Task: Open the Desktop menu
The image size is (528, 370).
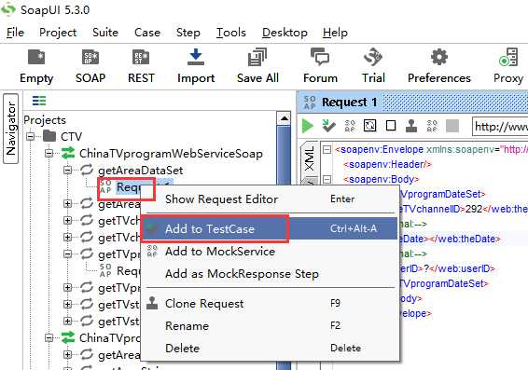Action: click(x=285, y=33)
